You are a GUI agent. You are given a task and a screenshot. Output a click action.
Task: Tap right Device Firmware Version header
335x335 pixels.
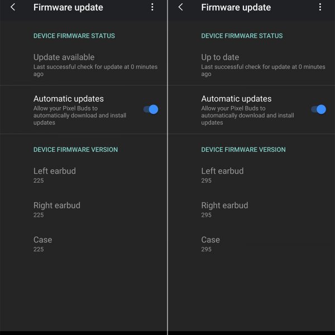tap(243, 150)
